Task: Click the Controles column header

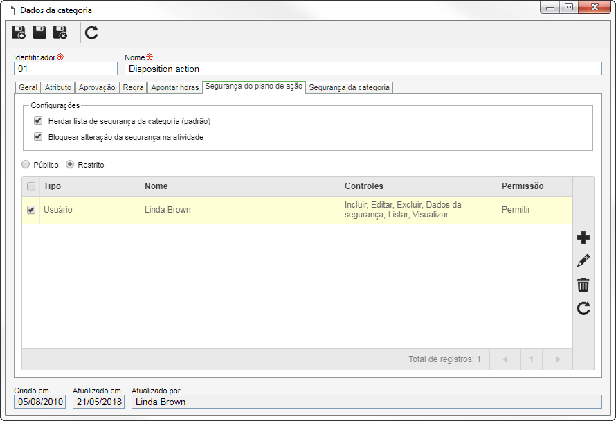Action: pos(419,186)
